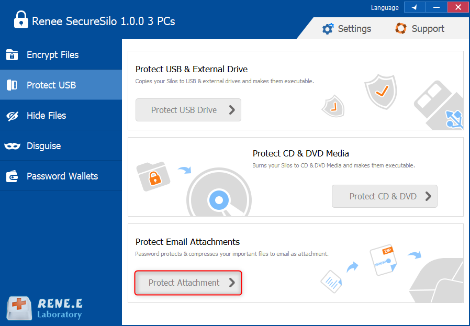Image resolution: width=470 pixels, height=326 pixels.
Task: Click the Renee SecureSilo 1.0.0 title text
Action: (104, 21)
